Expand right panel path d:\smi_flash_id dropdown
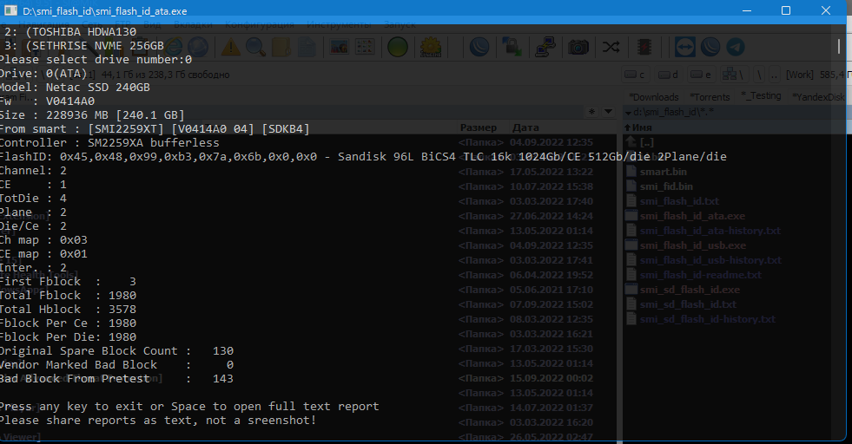The width and height of the screenshot is (852, 444). (628, 113)
